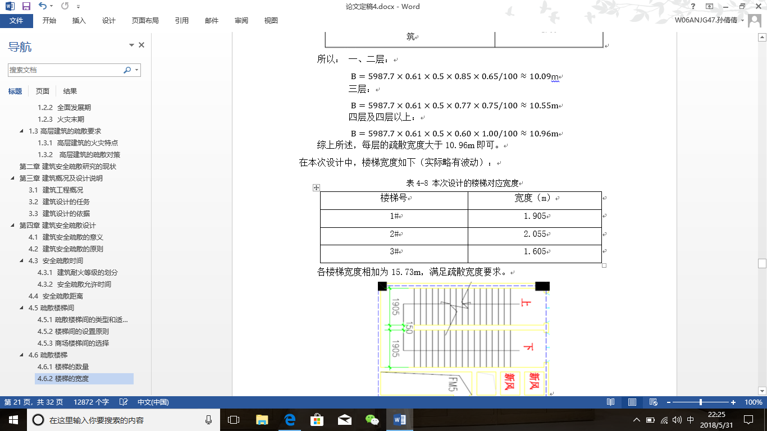The width and height of the screenshot is (767, 431).
Task: Open the 文件 tab
Action: [x=16, y=21]
